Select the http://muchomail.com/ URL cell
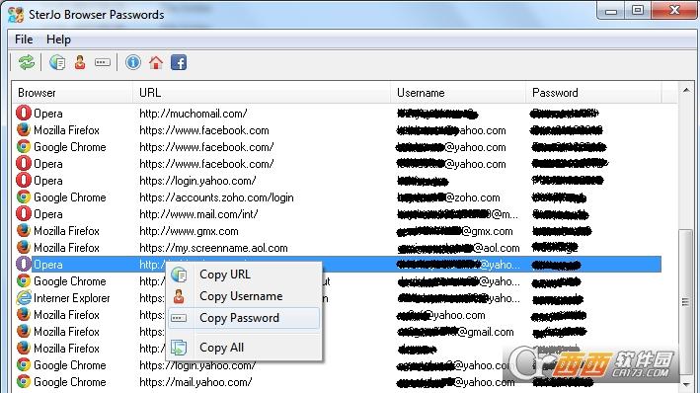This screenshot has width=700, height=393. pyautogui.click(x=194, y=114)
